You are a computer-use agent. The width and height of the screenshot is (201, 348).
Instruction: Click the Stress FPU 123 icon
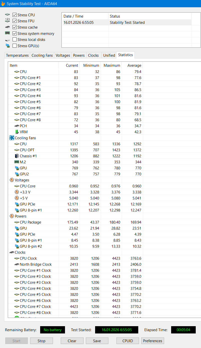pyautogui.click(x=7, y=21)
